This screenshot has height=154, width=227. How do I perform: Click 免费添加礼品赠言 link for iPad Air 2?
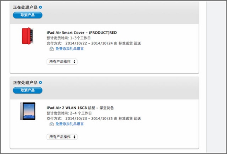pyautogui.click(x=70, y=124)
